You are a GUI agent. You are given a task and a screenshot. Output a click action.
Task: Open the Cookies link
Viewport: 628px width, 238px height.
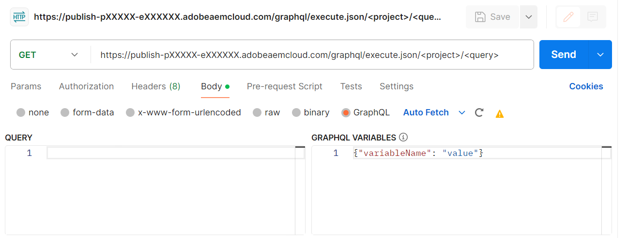click(586, 86)
